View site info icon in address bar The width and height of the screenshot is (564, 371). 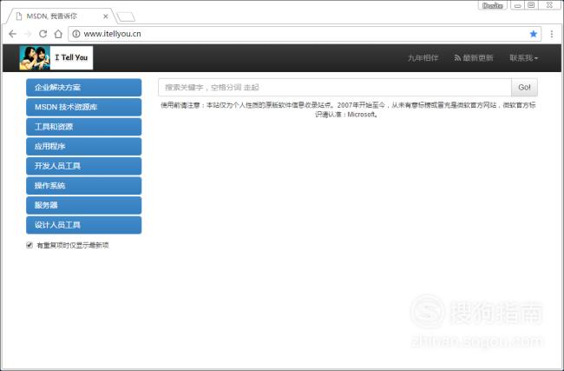click(x=76, y=34)
